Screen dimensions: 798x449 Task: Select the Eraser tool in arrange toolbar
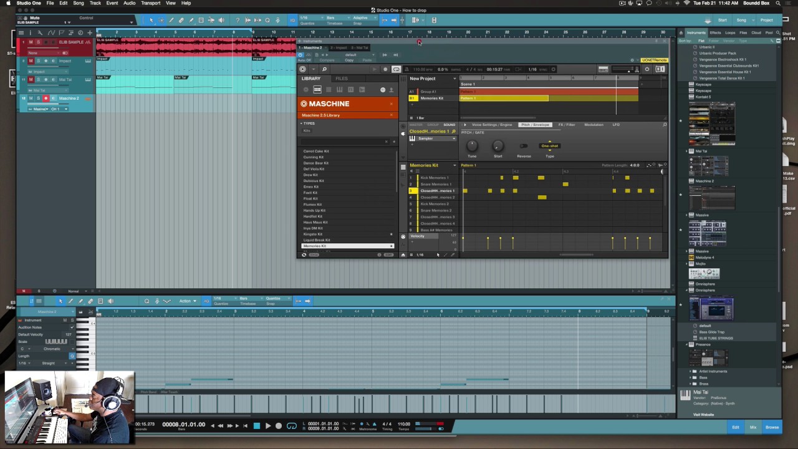click(x=181, y=20)
